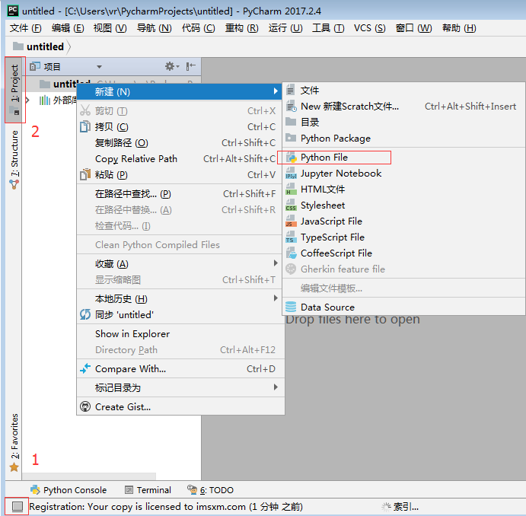The width and height of the screenshot is (526, 516).
Task: Click the PyCharm logo in title bar
Action: 13,11
